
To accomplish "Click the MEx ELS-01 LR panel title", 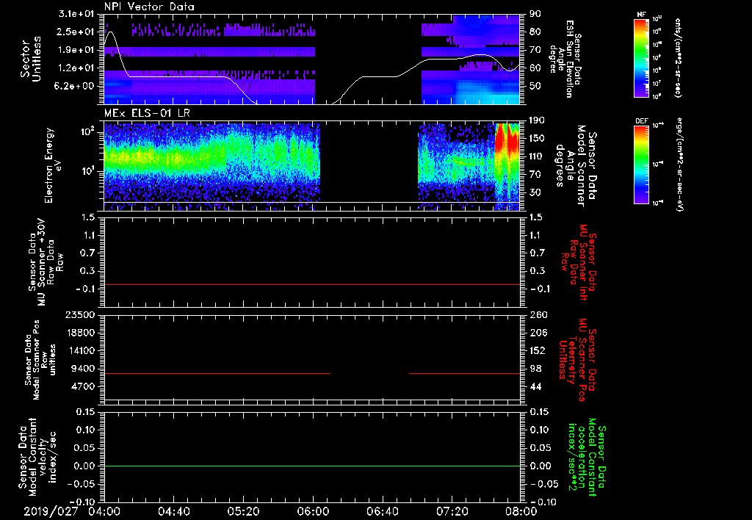I will click(x=147, y=113).
